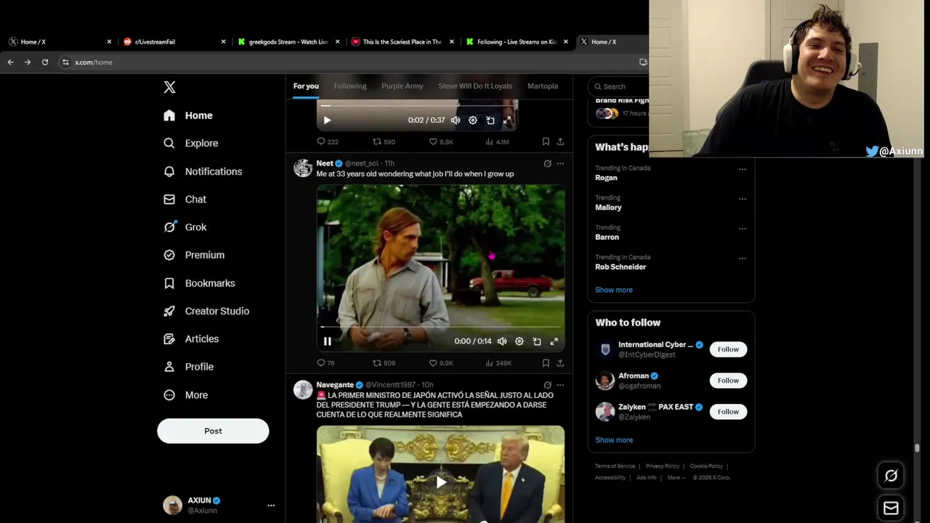Image resolution: width=930 pixels, height=523 pixels.
Task: Show more trending topics
Action: (x=614, y=290)
